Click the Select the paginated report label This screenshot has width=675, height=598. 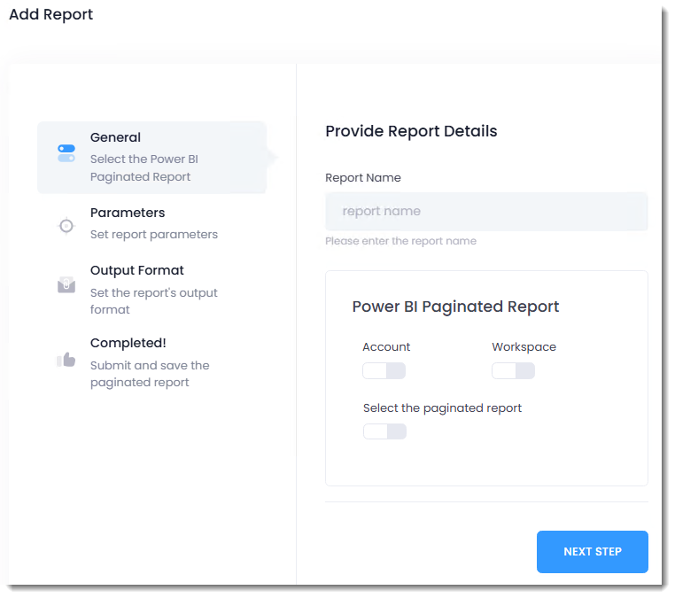pos(442,408)
